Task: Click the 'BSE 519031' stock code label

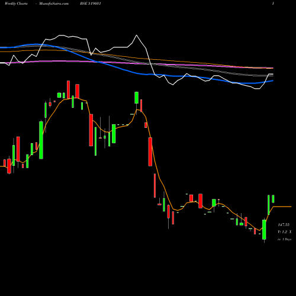Action: 91,4
